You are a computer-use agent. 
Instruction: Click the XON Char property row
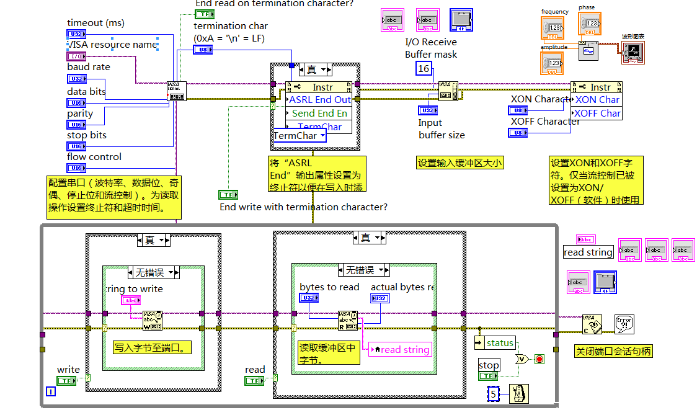click(597, 100)
